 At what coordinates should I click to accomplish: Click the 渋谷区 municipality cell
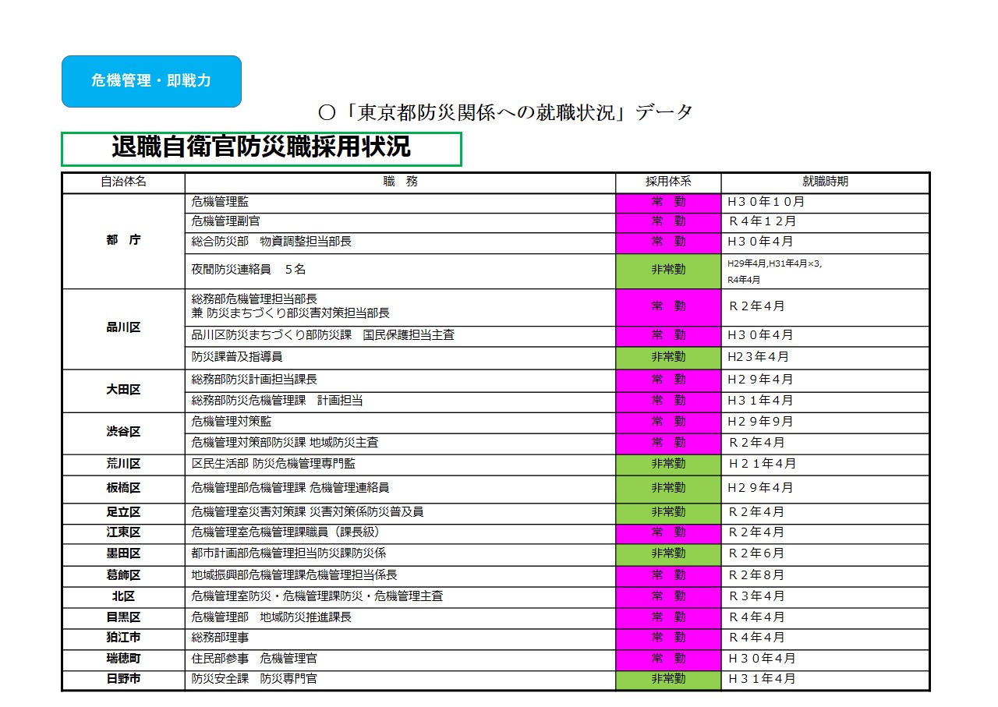pos(124,433)
